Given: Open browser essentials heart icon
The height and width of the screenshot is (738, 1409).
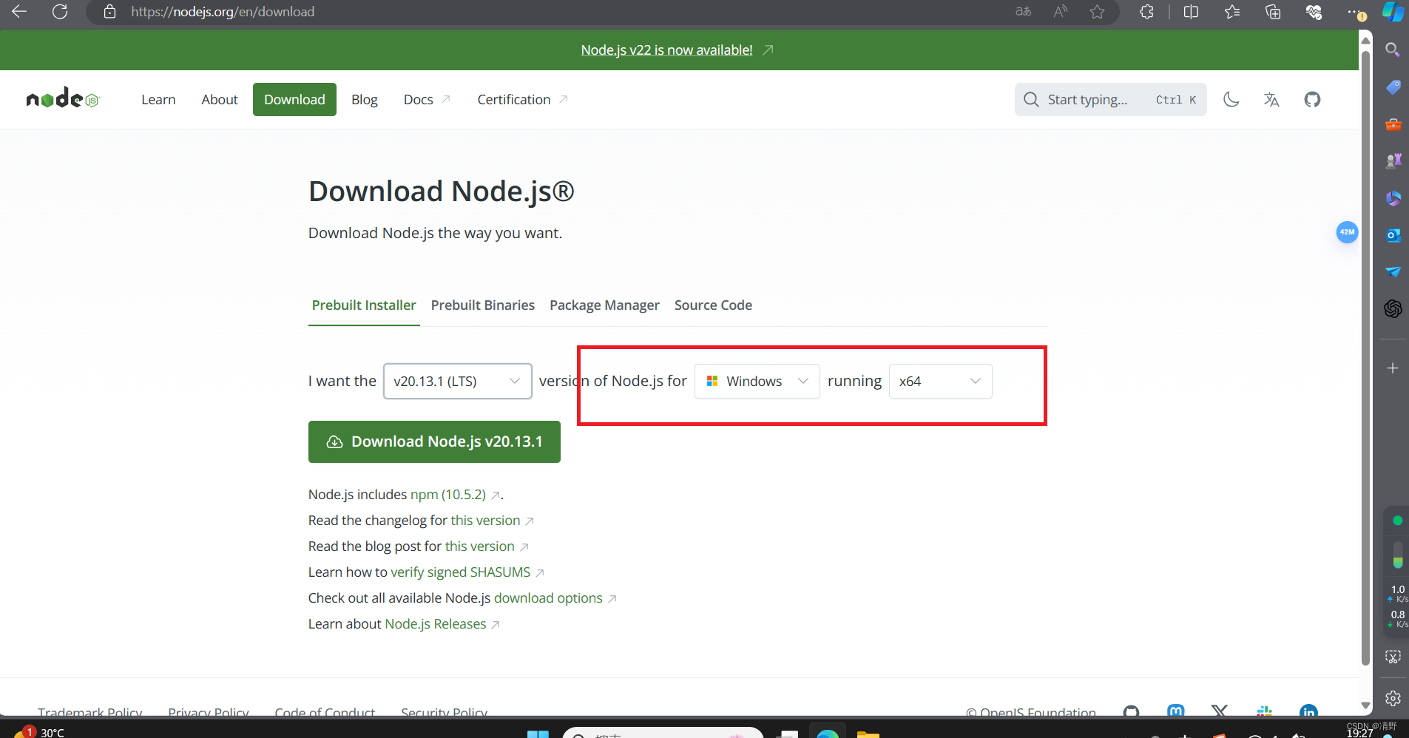Looking at the screenshot, I should [1314, 11].
